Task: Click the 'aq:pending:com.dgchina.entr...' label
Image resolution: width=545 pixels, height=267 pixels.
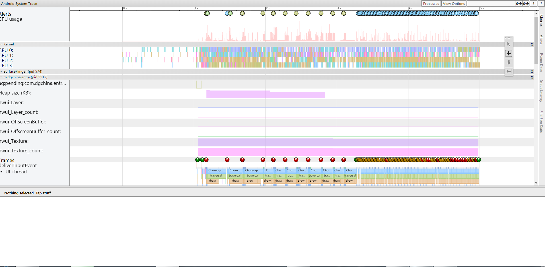Action: pyautogui.click(x=33, y=83)
